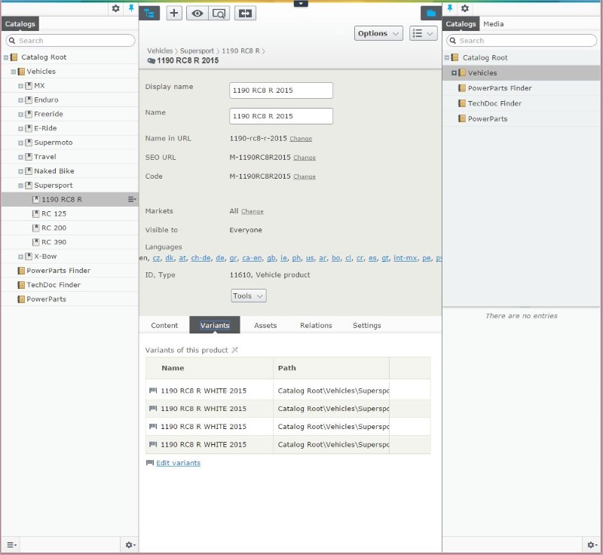Click Vehicles in the breadcrumb
603x555 pixels.
[160, 51]
